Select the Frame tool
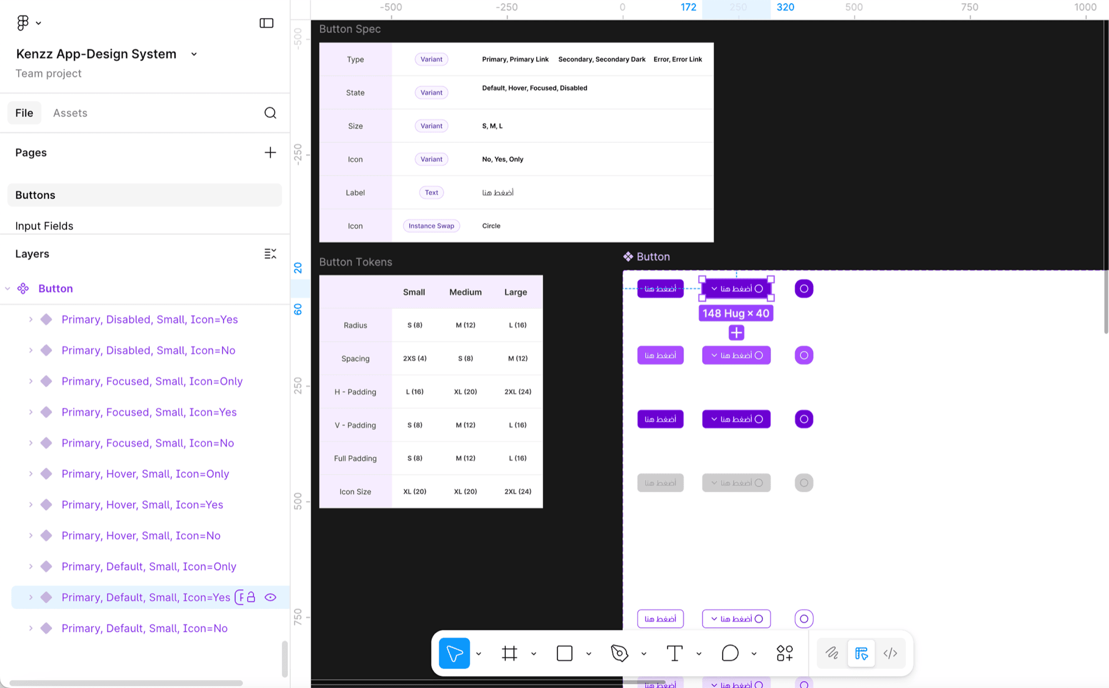 (x=510, y=654)
